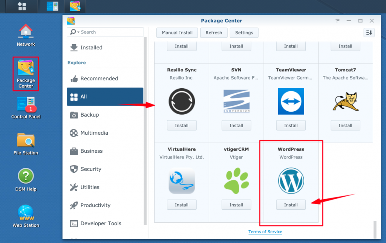
Task: Switch to Control Panel in the taskbar
Action: (52, 6)
